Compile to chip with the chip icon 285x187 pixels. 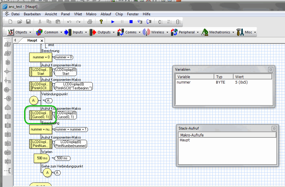[178, 22]
